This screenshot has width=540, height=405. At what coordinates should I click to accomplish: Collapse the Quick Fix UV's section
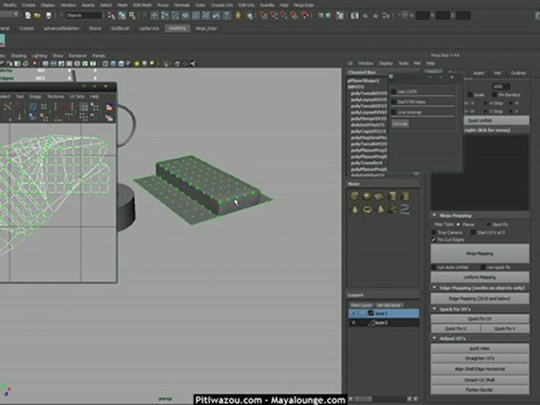coord(435,309)
